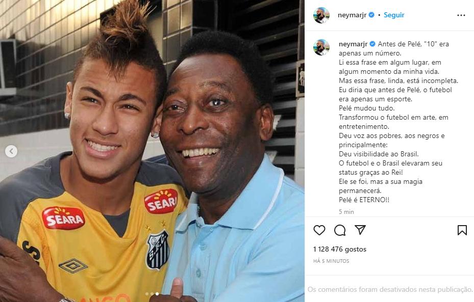Click the verified badge in the header
Image resolution: width=474 pixels, height=302 pixels.
(x=371, y=15)
